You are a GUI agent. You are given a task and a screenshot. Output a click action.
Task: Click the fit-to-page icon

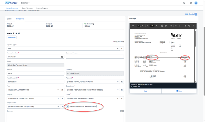coord(162,26)
